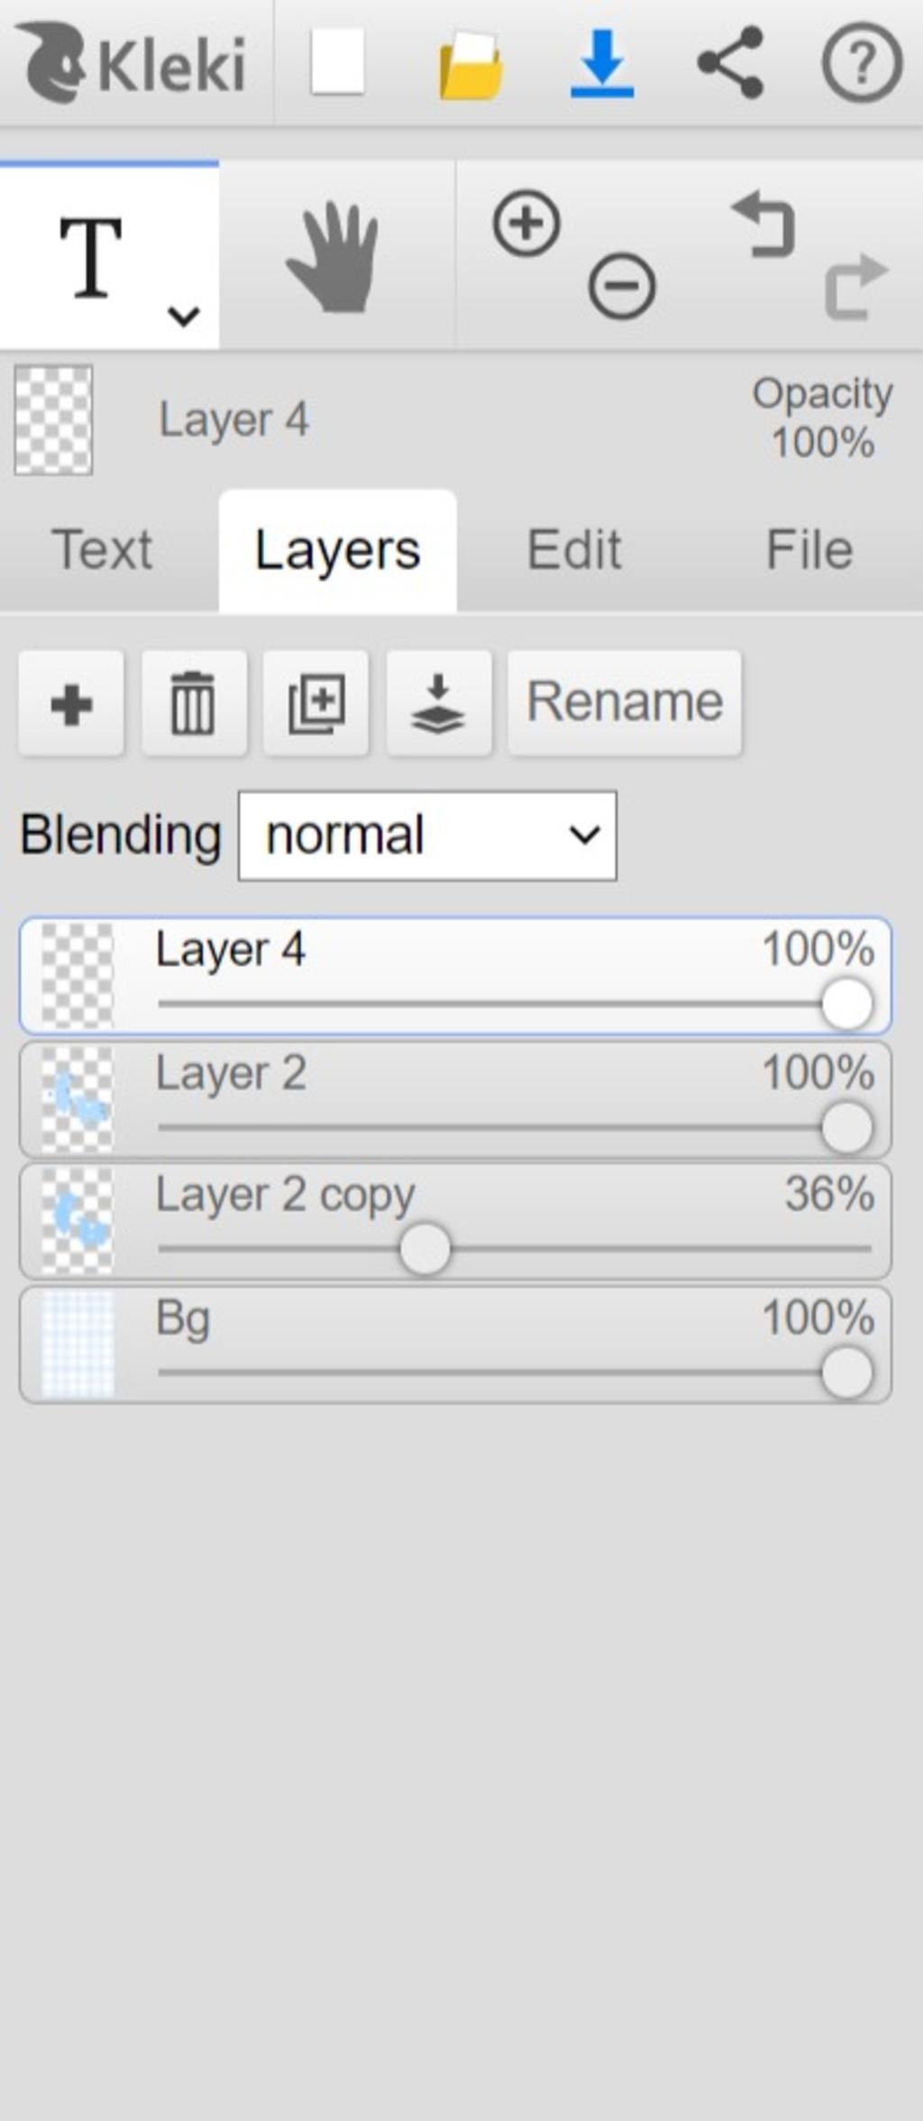Merge the layer down with the layers icon
Viewport: 923px width, 2121px height.
point(439,703)
